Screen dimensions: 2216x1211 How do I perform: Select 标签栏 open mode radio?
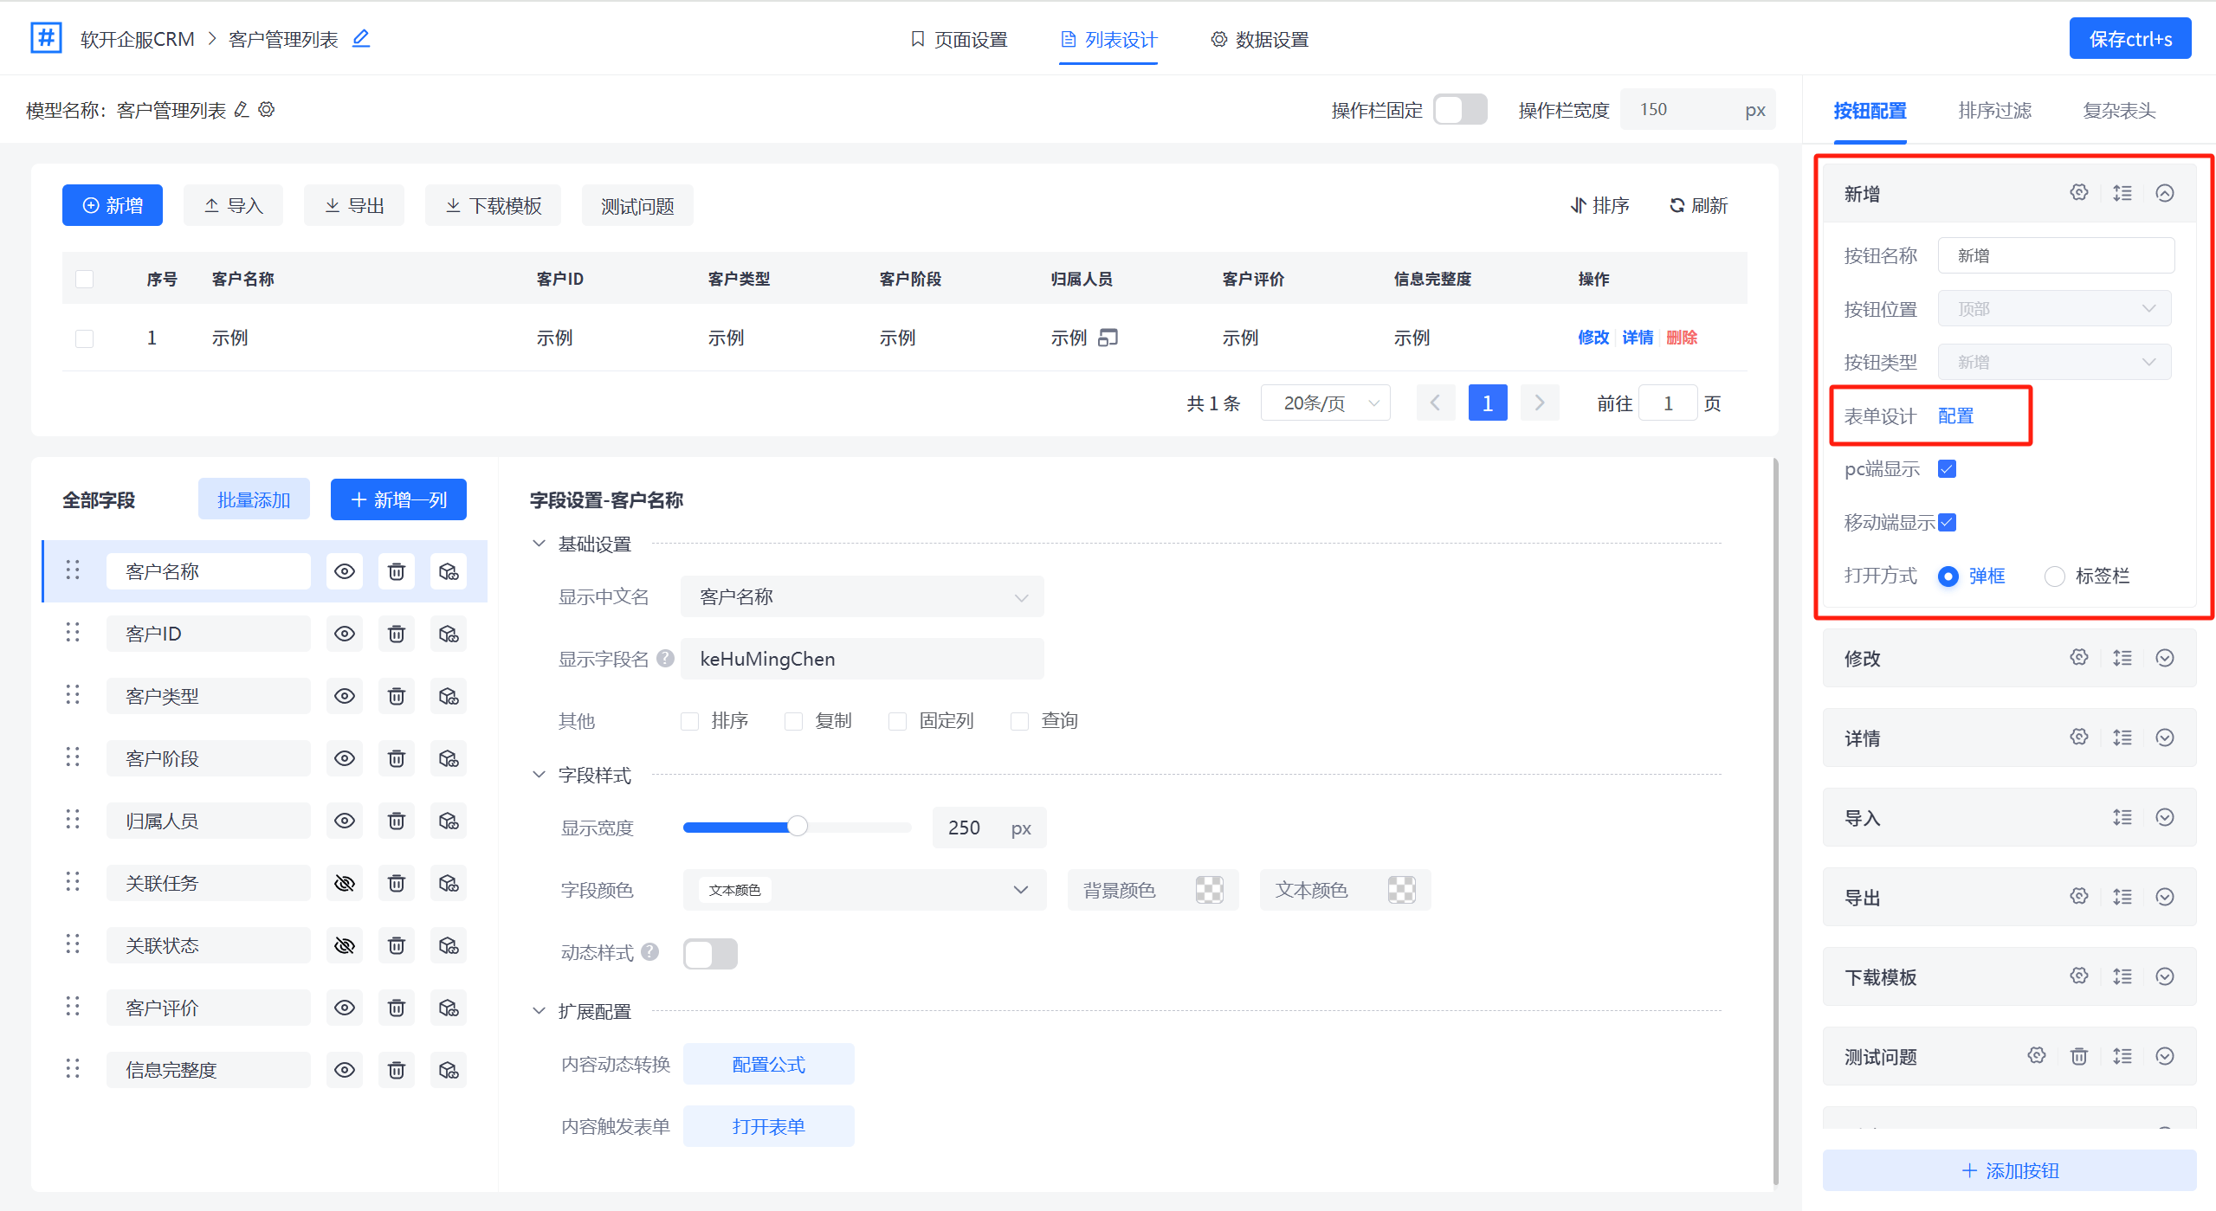(2054, 577)
